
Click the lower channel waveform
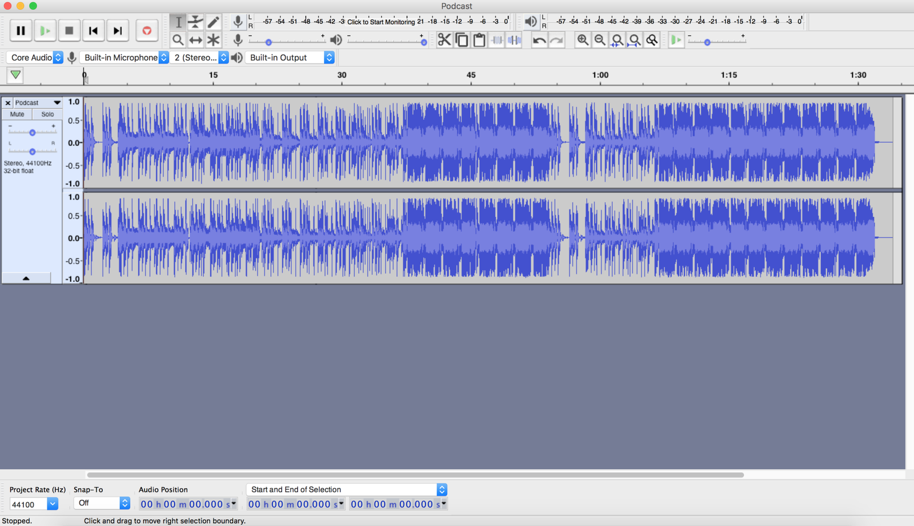[x=488, y=237]
